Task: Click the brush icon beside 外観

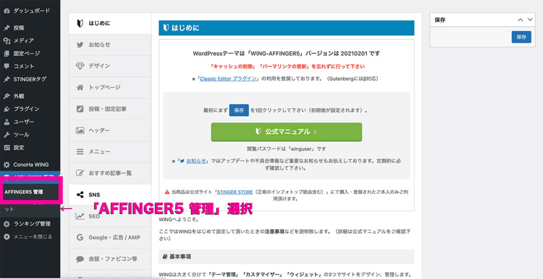Action: coord(6,96)
